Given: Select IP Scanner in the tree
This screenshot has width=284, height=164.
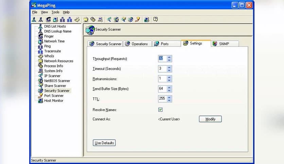Looking at the screenshot, I should point(52,76).
